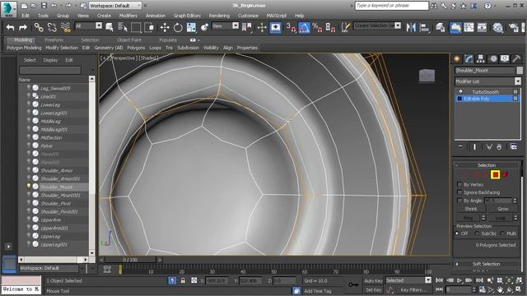Image resolution: width=527 pixels, height=296 pixels.
Task: Activate the Select and Rotate tool
Action: (178, 27)
